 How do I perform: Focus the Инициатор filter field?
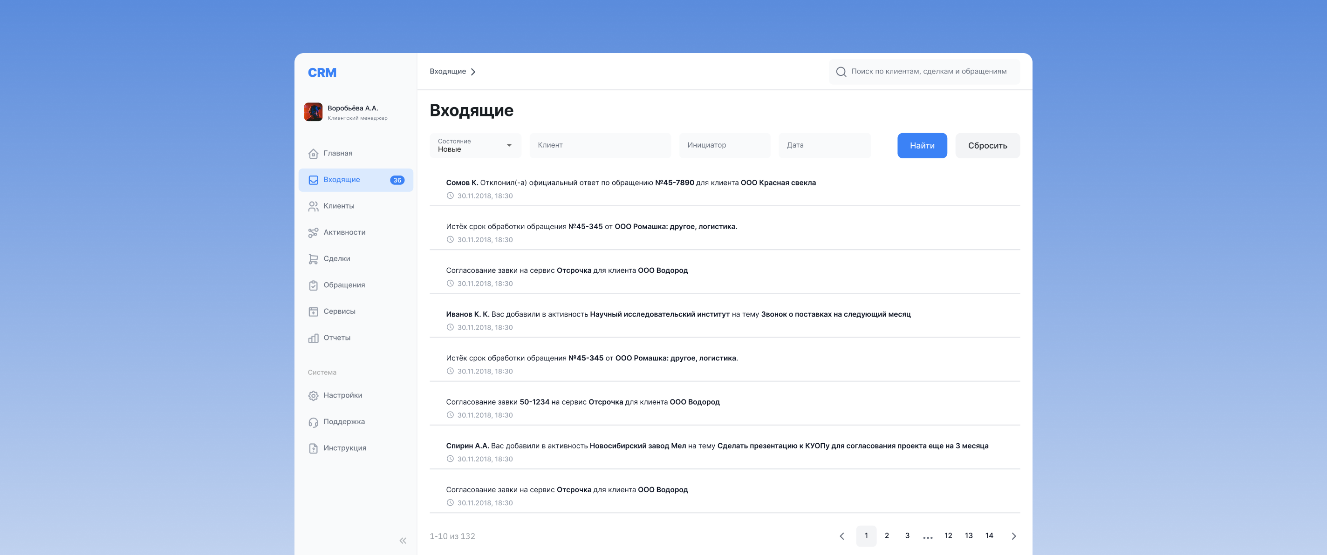pyautogui.click(x=725, y=145)
